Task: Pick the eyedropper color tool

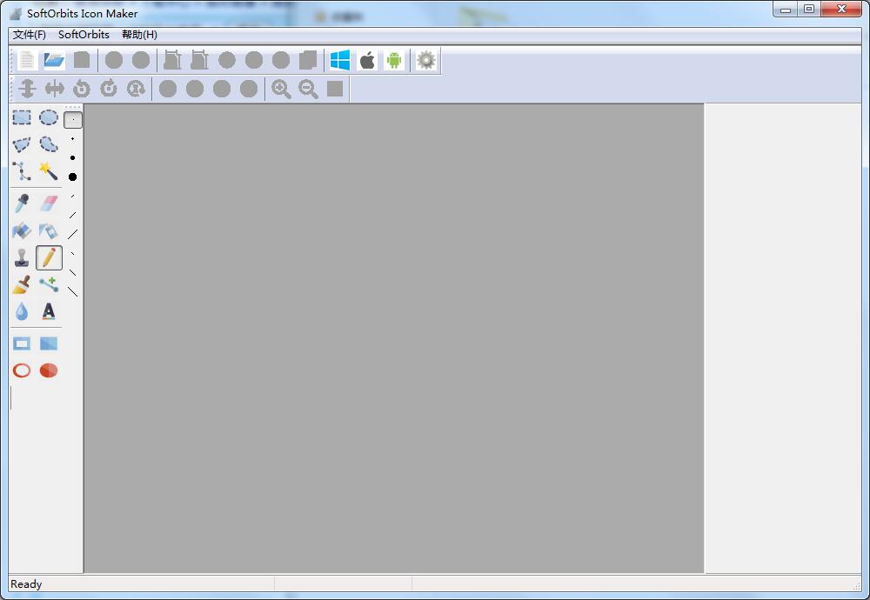Action: click(21, 202)
